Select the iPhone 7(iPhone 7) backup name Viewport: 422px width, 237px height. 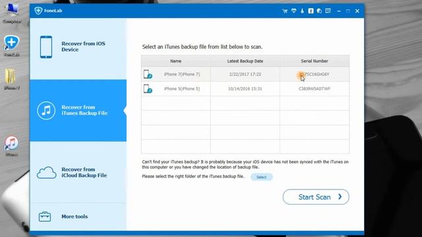point(182,74)
